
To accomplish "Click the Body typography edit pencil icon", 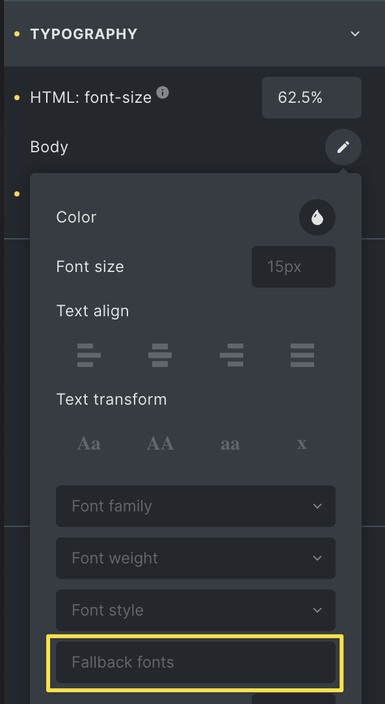I will (343, 147).
